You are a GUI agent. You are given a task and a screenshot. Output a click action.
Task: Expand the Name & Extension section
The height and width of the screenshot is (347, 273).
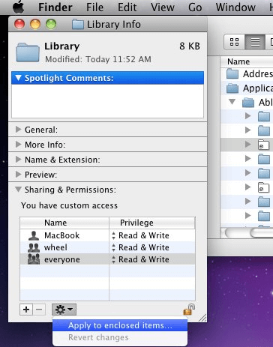[x=18, y=160]
